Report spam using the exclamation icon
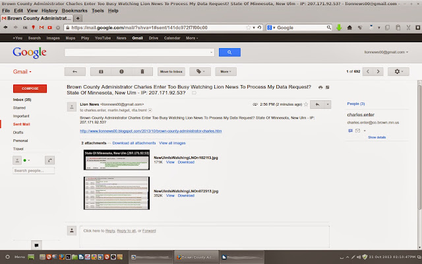 (x=121, y=72)
